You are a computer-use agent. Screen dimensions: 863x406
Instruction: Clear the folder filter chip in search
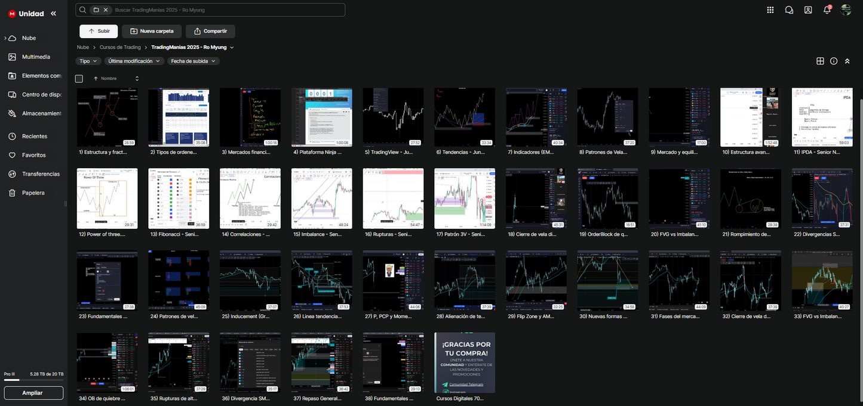click(106, 10)
